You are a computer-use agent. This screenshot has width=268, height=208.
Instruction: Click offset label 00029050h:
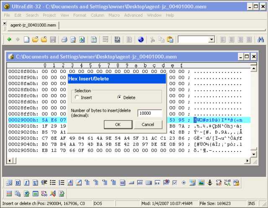point(23,150)
